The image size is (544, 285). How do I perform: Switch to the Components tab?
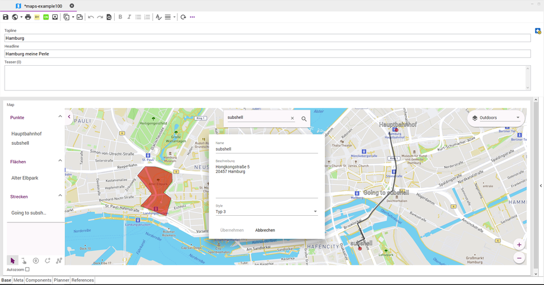click(x=39, y=280)
